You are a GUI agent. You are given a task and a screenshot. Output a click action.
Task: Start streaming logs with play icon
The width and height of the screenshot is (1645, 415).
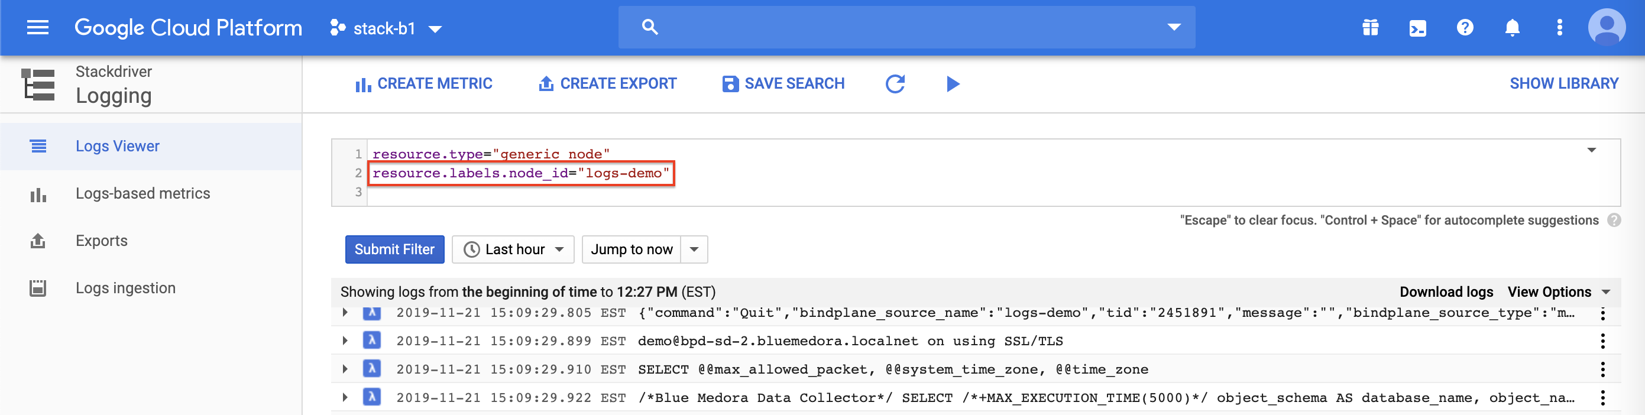point(953,83)
